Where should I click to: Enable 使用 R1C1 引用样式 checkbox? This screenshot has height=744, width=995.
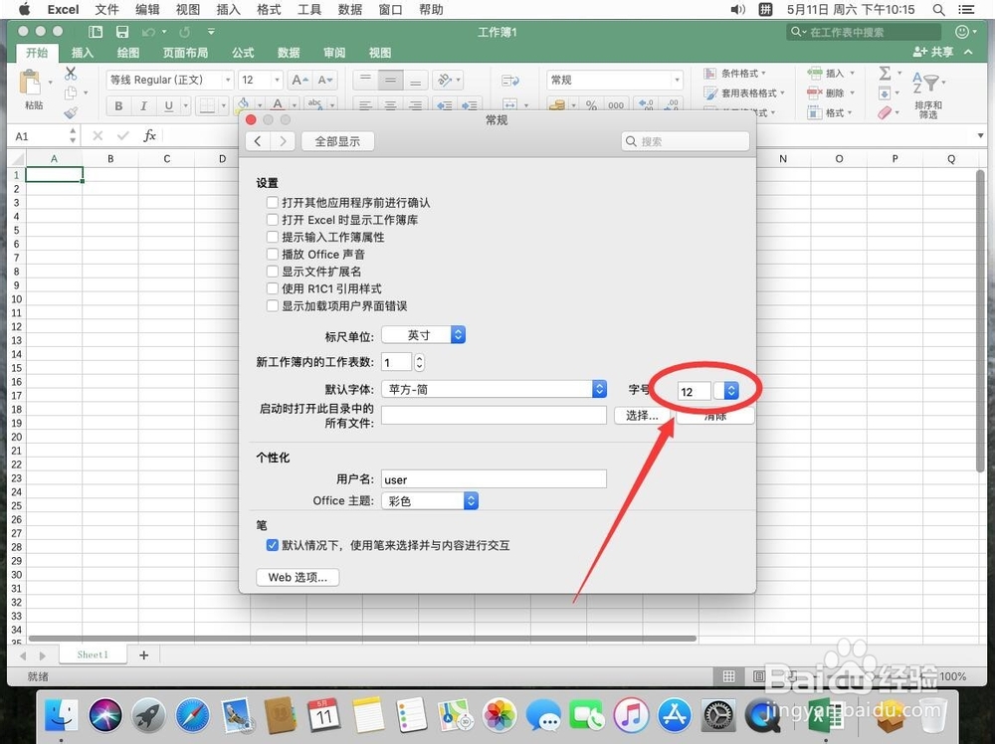(x=273, y=288)
